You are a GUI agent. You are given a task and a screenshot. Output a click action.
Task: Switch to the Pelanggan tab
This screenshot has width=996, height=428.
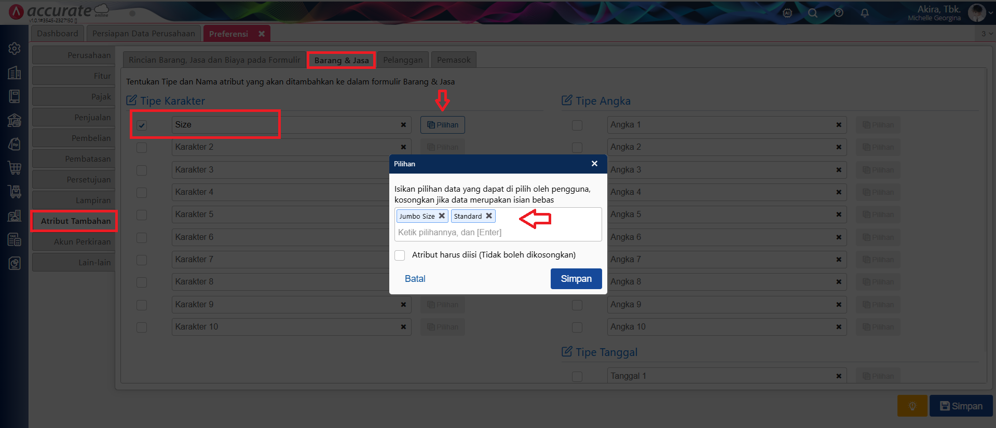pos(403,60)
